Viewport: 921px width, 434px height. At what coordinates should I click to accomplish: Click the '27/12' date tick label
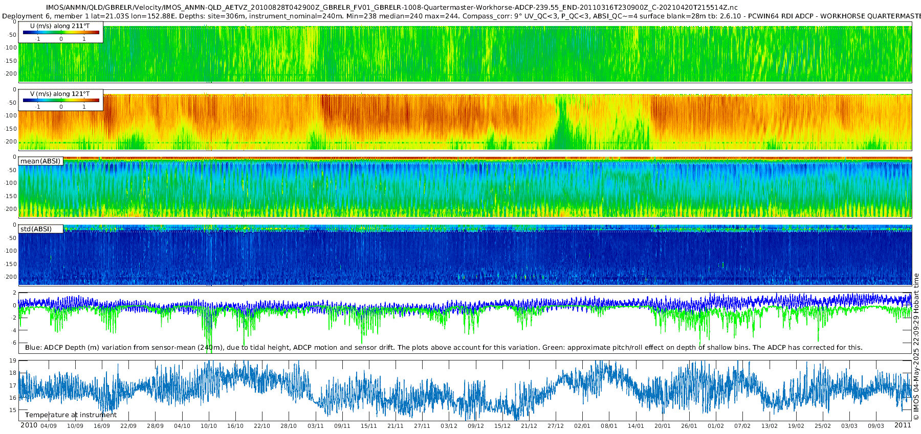(556, 426)
